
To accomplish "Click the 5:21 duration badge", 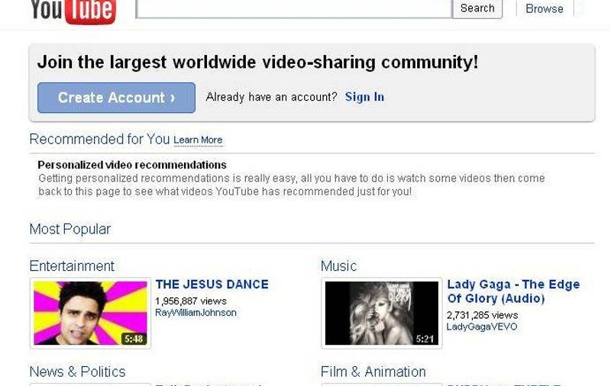I will (425, 339).
